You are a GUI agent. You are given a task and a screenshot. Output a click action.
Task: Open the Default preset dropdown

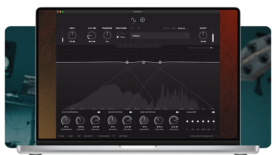point(160,36)
